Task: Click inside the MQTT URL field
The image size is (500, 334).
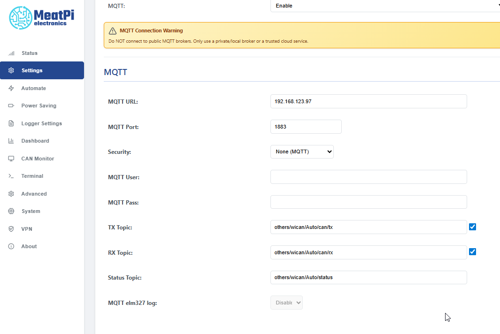Action: [368, 101]
